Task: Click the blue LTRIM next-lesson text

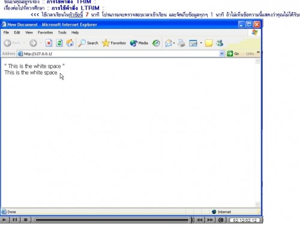Action: point(76,8)
